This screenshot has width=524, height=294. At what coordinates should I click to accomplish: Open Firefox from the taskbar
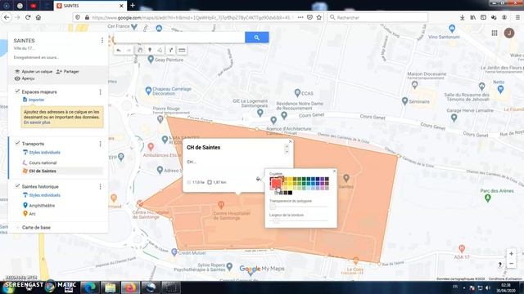point(130,287)
